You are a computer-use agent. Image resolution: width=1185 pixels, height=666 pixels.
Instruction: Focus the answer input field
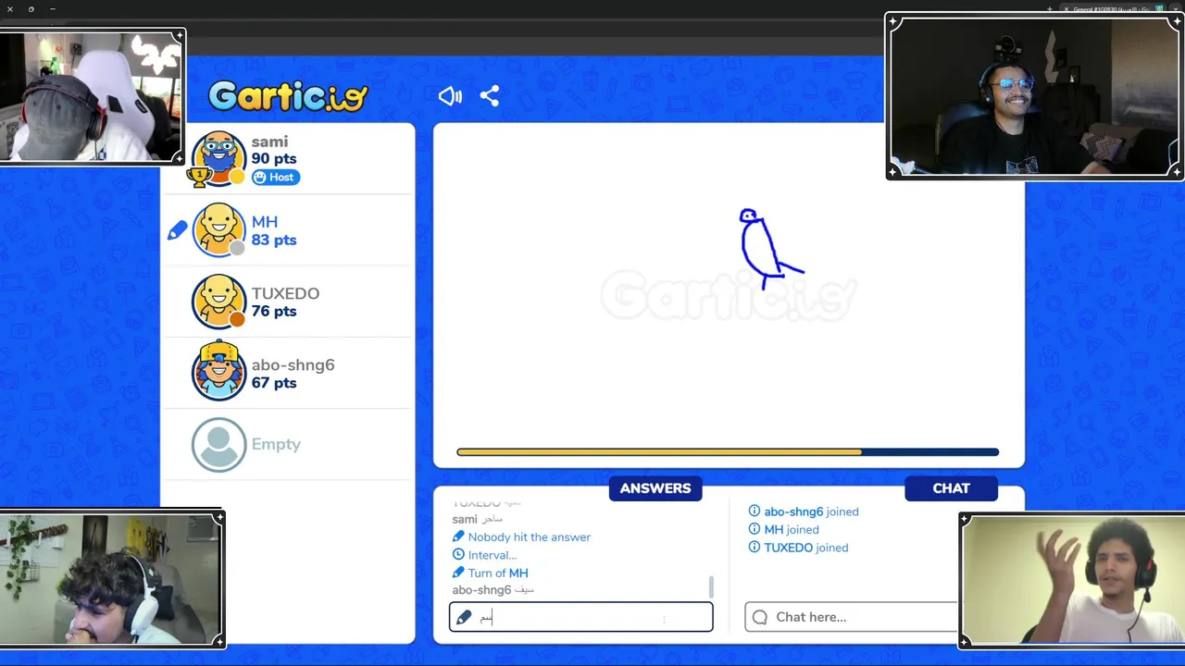pos(580,617)
